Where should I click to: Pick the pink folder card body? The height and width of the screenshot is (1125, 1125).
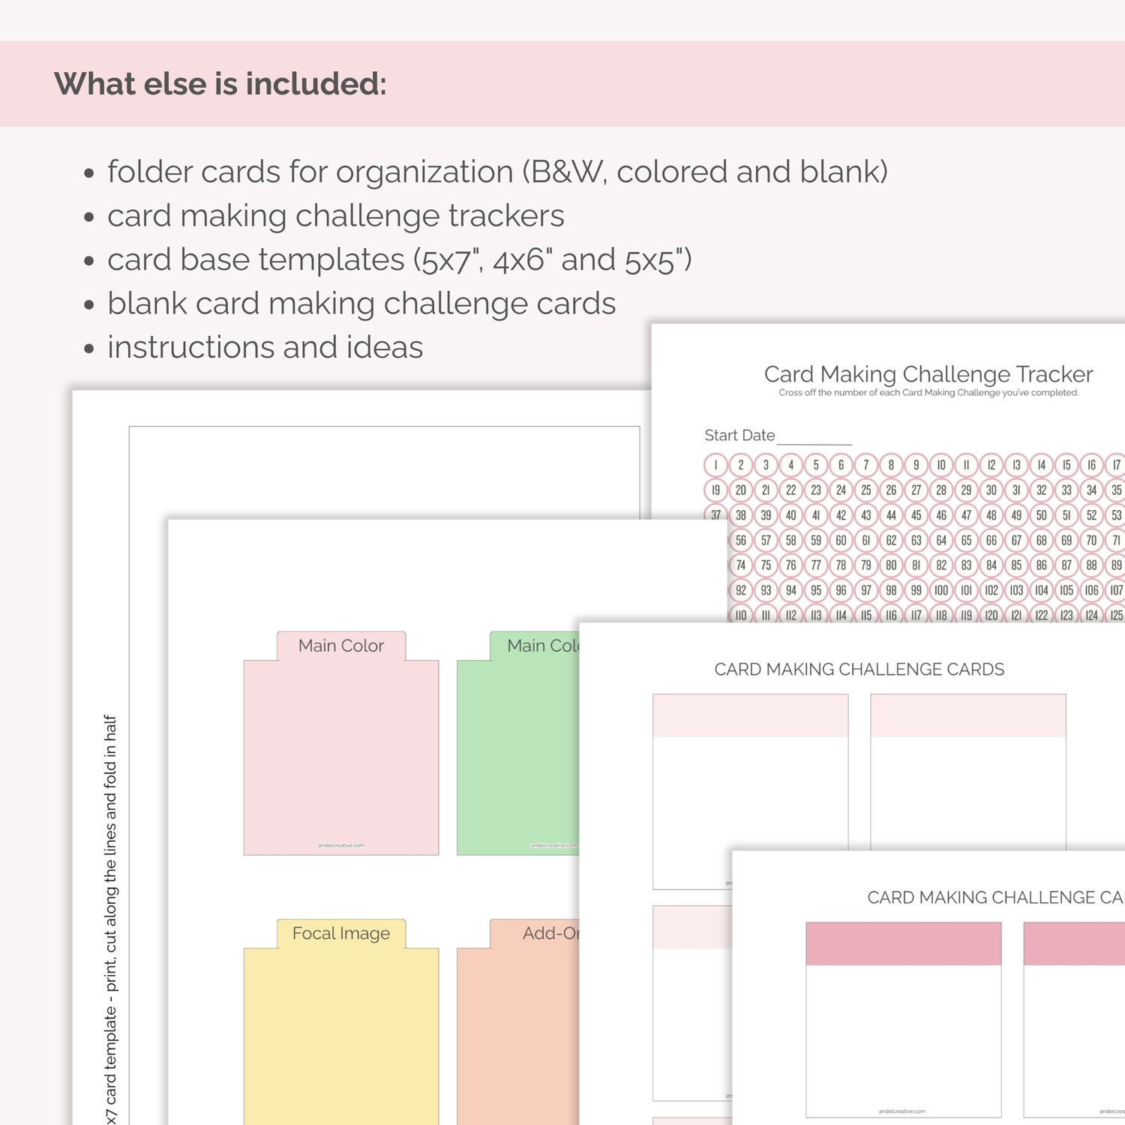pos(341,757)
